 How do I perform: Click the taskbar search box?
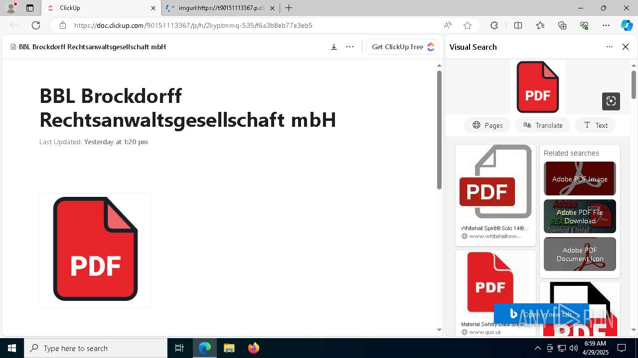[x=96, y=348]
